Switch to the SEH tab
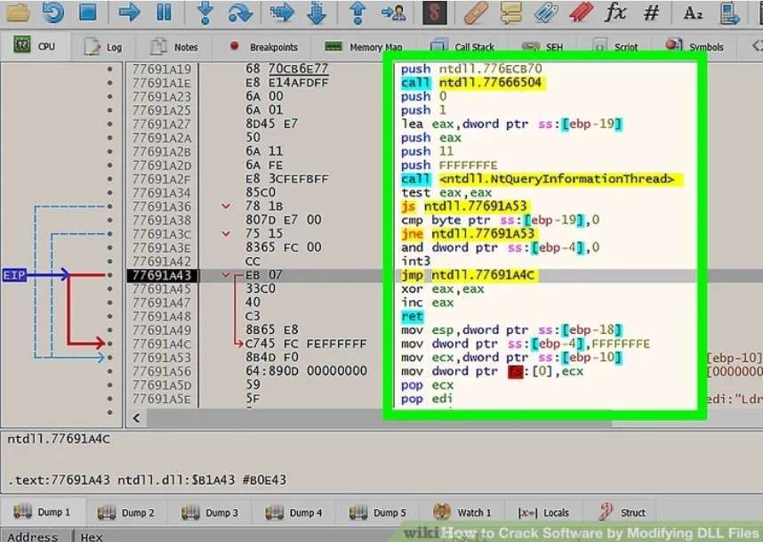This screenshot has height=542, width=763. click(x=542, y=47)
